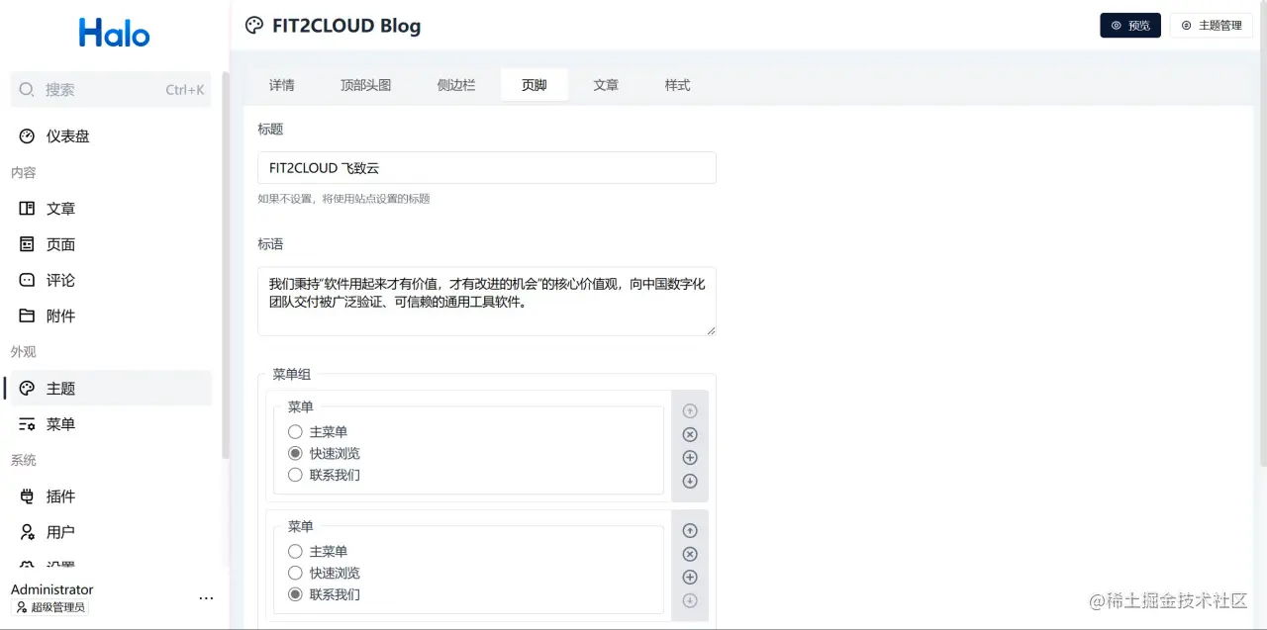The image size is (1267, 630).
Task: Select 主菜单 in second menu group
Action: pyautogui.click(x=295, y=551)
